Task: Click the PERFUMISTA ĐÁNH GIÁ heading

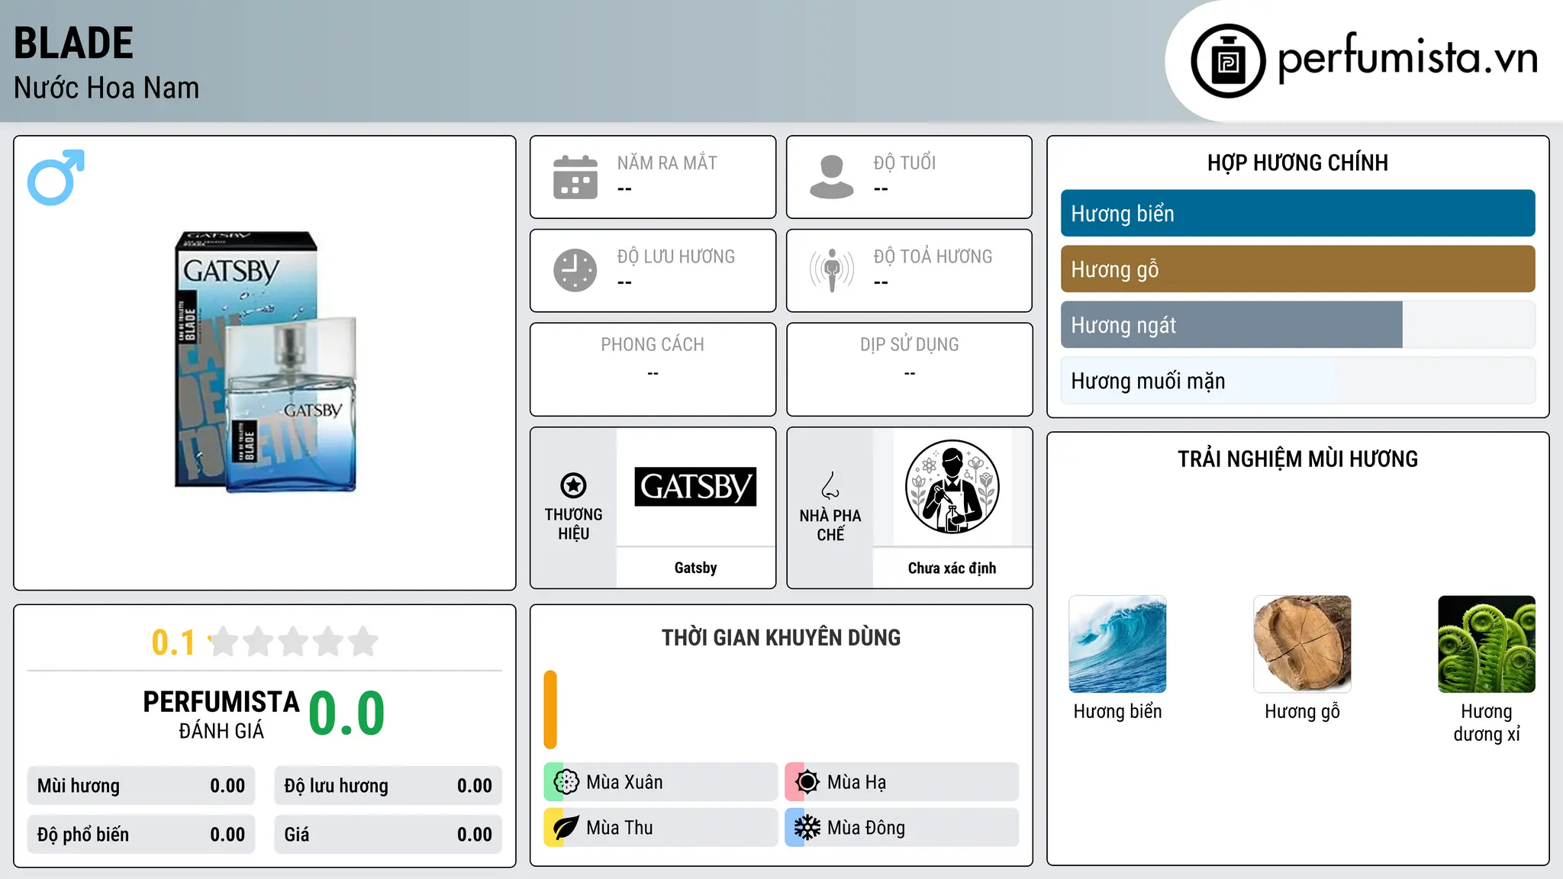Action: (x=221, y=714)
